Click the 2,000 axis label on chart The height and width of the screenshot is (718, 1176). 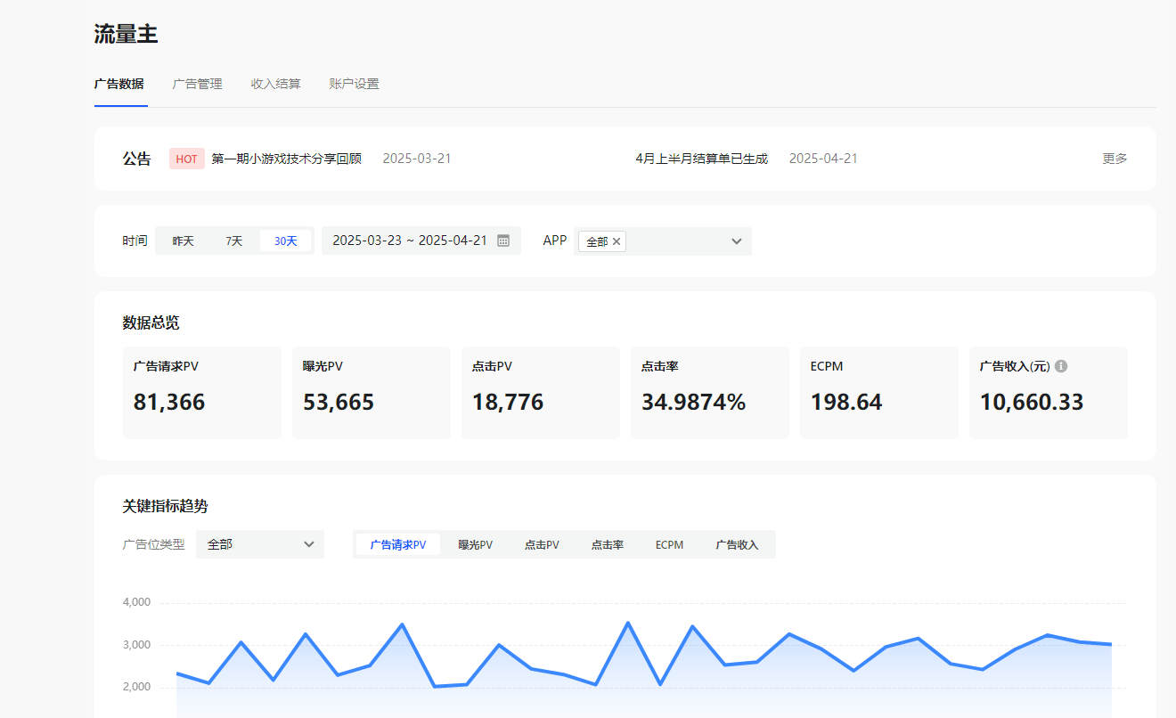tap(136, 688)
